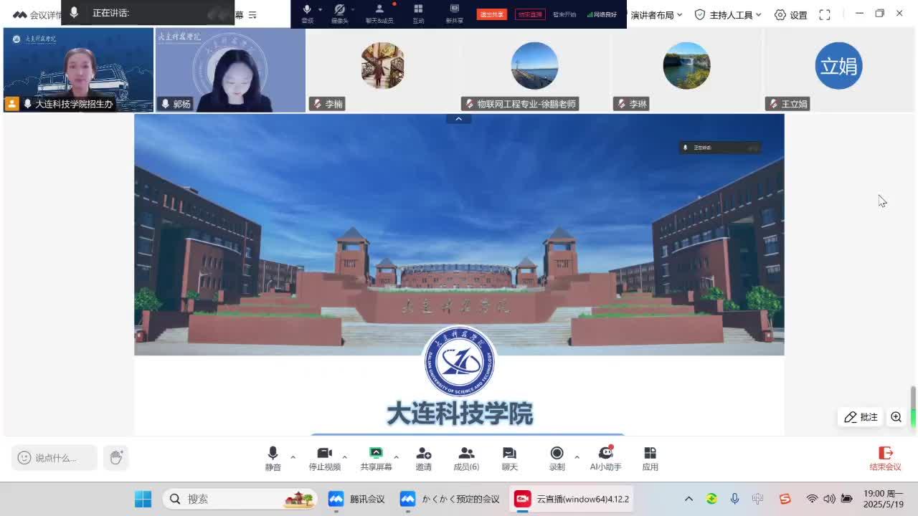Viewport: 918px width, 516px height.
Task: Open the AI小助手 assistant
Action: click(x=605, y=459)
